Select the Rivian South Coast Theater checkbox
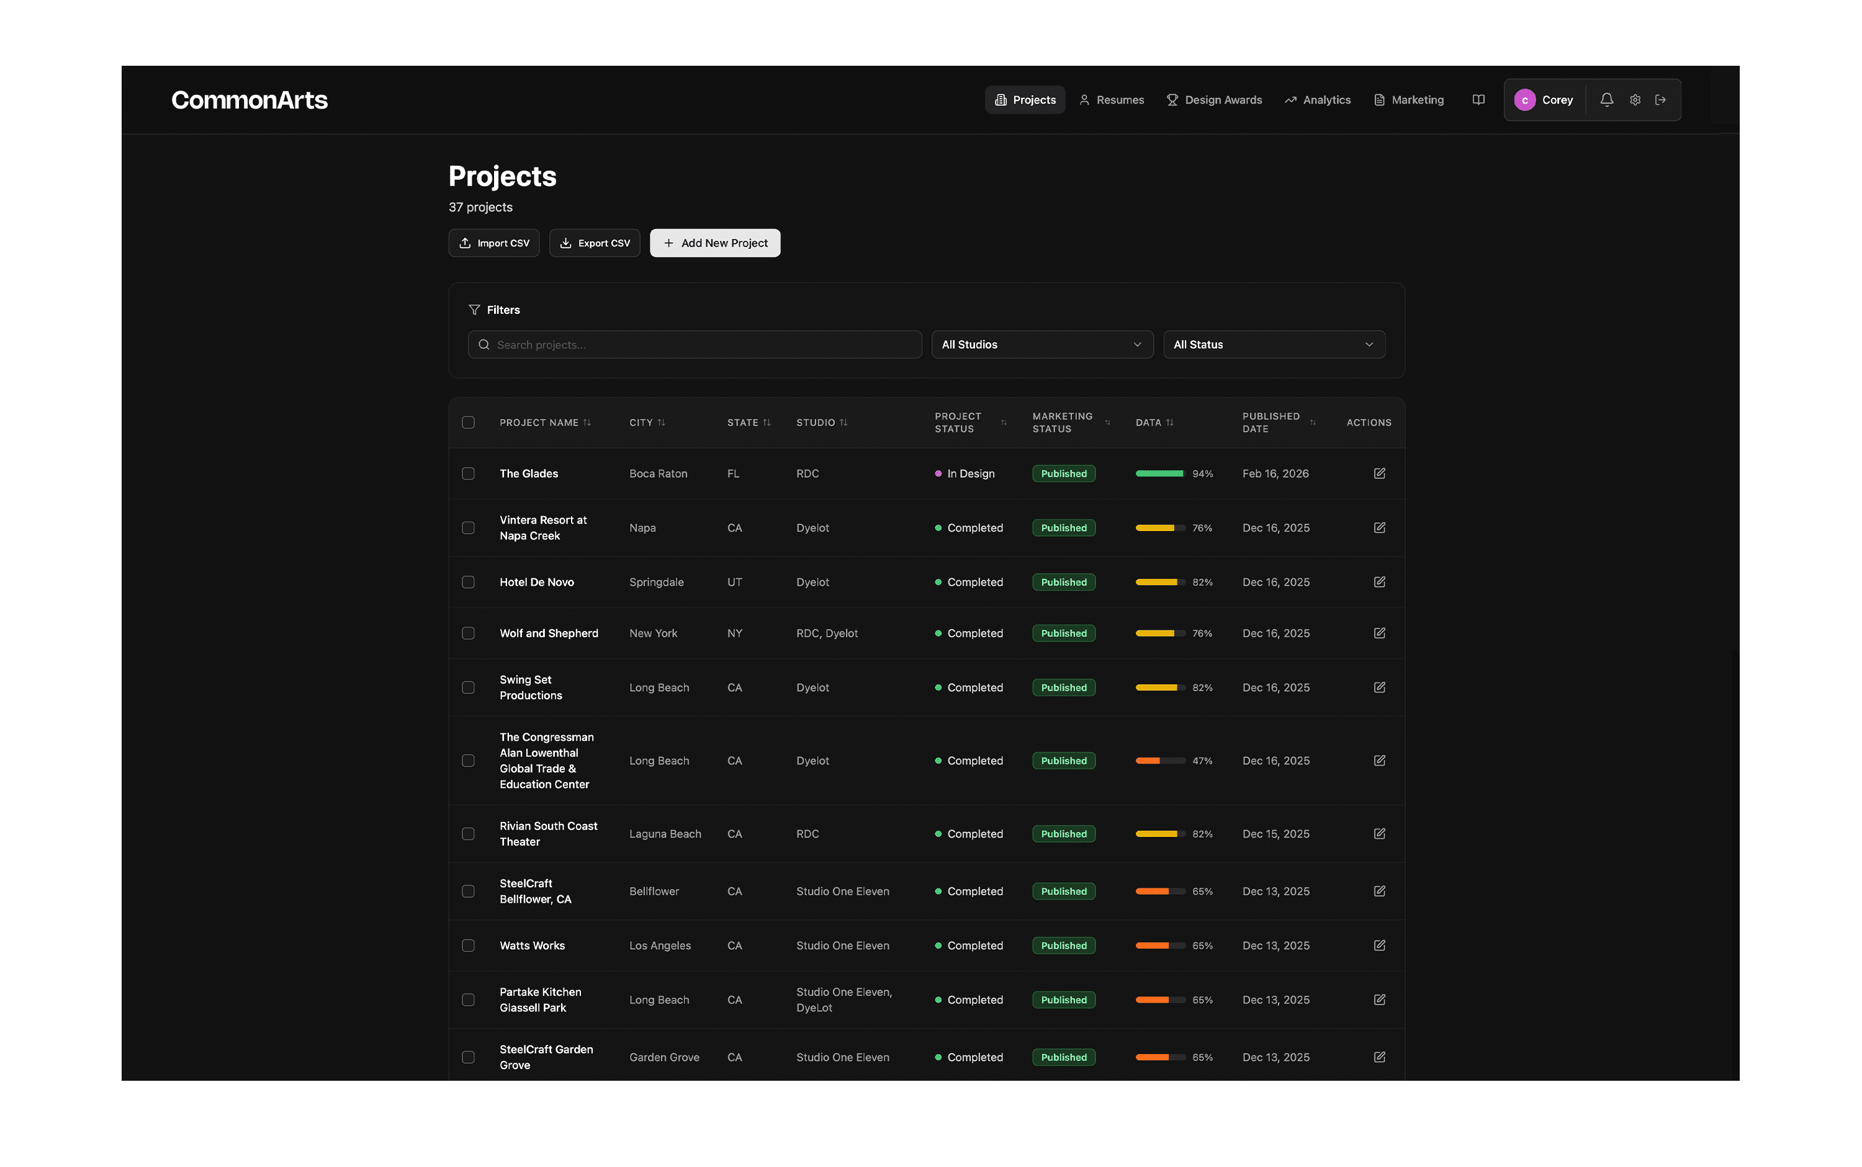The height and width of the screenshot is (1167, 1862). click(x=468, y=834)
